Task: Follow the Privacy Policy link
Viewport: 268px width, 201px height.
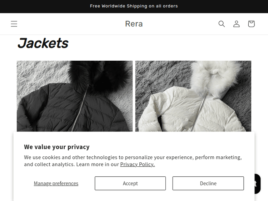Action: point(137,164)
